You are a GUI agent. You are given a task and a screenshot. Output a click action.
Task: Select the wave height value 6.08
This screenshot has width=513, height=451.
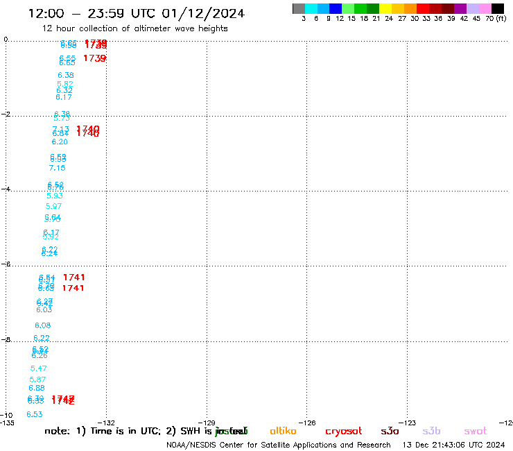coord(43,325)
